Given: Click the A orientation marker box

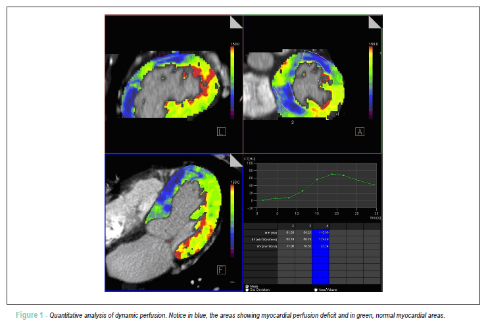Looking at the screenshot, I should [360, 132].
